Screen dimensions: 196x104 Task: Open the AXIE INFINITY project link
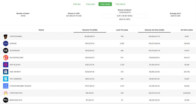[x=15, y=72]
